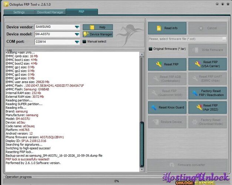Click the SM-A037U model combo box field
Image resolution: width=232 pixels, height=185 pixels.
click(x=57, y=34)
